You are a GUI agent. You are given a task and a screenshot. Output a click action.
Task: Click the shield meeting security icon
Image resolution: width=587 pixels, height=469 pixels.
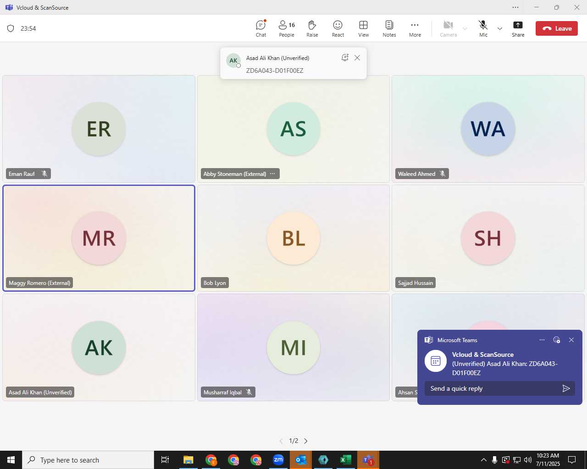[x=11, y=28]
